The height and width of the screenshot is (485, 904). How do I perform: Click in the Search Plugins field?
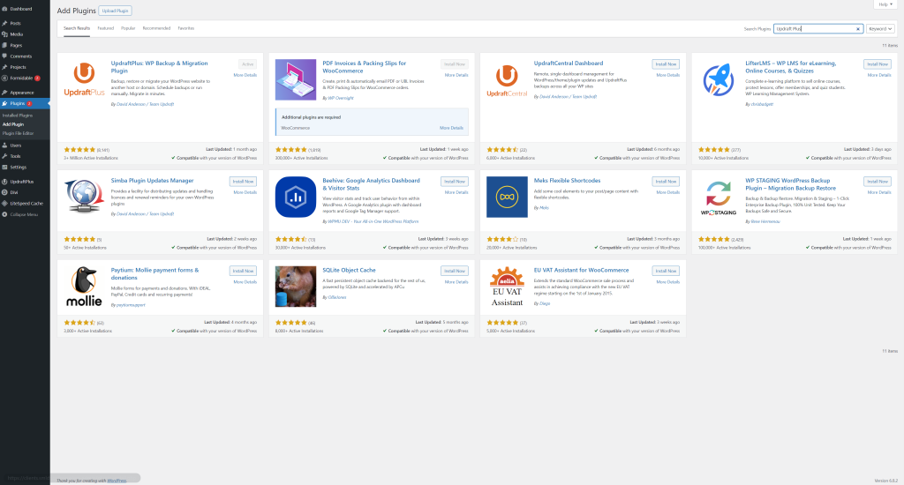click(x=814, y=28)
